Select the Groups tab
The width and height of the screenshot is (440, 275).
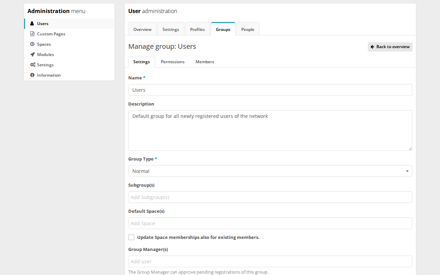(x=223, y=29)
